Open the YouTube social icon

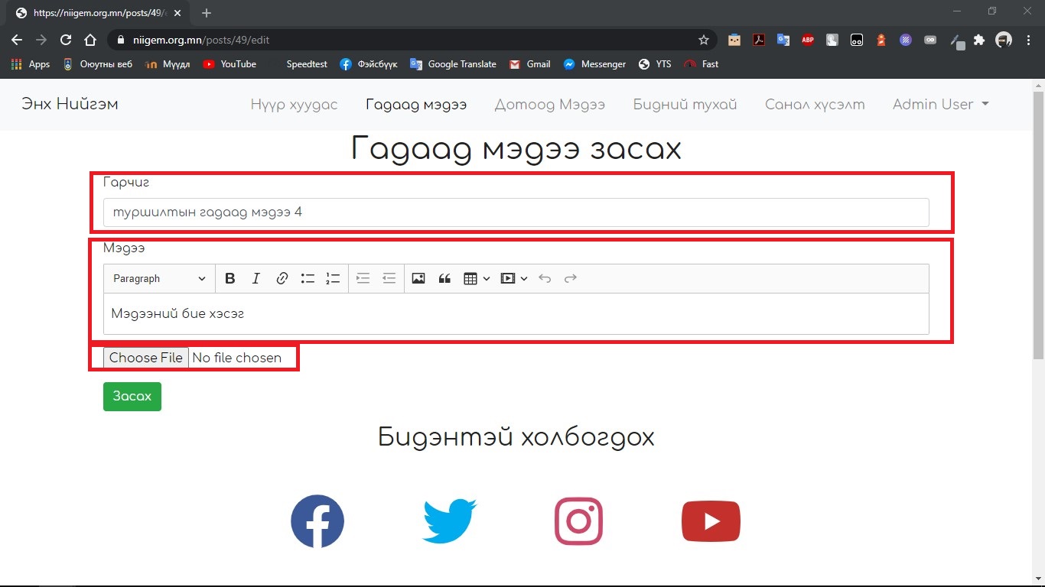[x=711, y=521]
